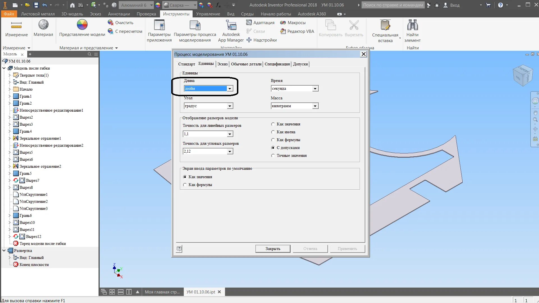The height and width of the screenshot is (303, 539).
Task: Click the Применить button
Action: pyautogui.click(x=347, y=249)
